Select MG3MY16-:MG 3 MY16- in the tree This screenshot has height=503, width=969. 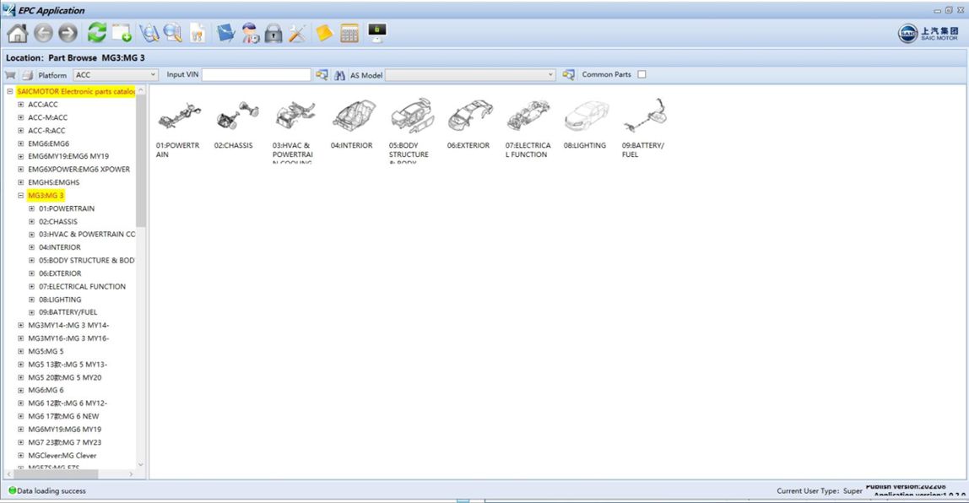tap(68, 338)
